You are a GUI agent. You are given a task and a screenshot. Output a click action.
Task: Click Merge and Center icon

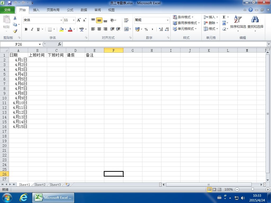click(126, 29)
